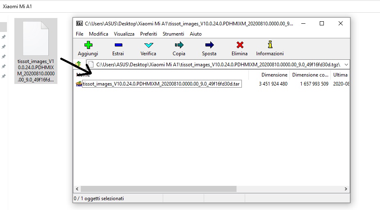Click the up-folder icon beside address bar

tap(78, 64)
